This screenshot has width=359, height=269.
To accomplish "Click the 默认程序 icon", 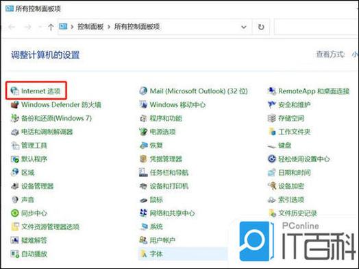I will coord(14,159).
